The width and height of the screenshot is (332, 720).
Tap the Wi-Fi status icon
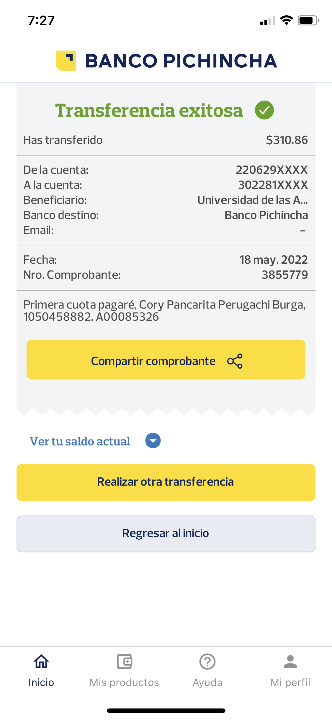point(286,20)
